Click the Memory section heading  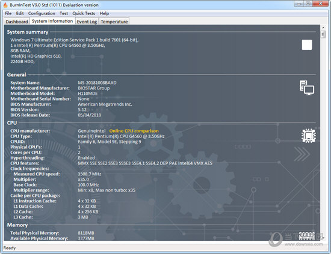click(x=17, y=225)
